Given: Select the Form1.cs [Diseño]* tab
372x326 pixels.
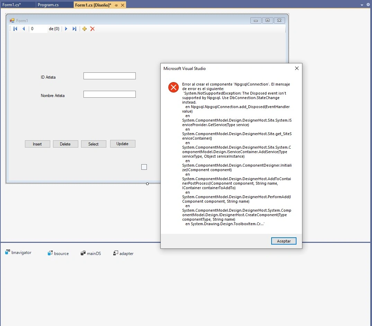Looking at the screenshot, I should click(93, 5).
